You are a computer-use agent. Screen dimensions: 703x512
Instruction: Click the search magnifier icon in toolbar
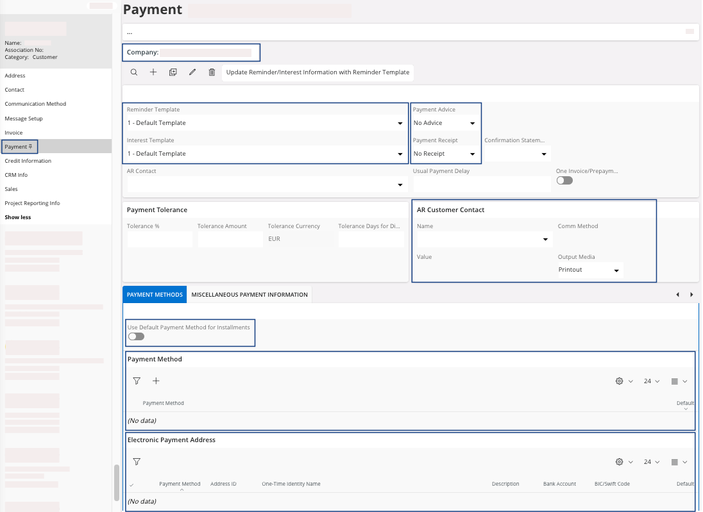[134, 72]
